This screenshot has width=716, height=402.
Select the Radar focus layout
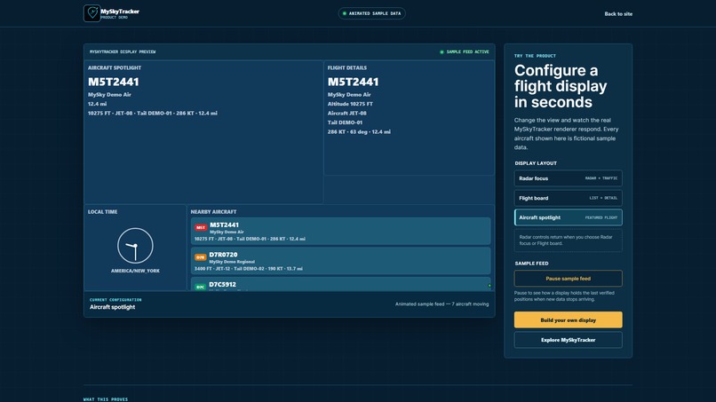coord(568,178)
